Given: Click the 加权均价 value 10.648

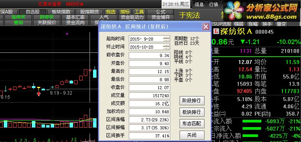Looking at the screenshot, I should [150, 112].
